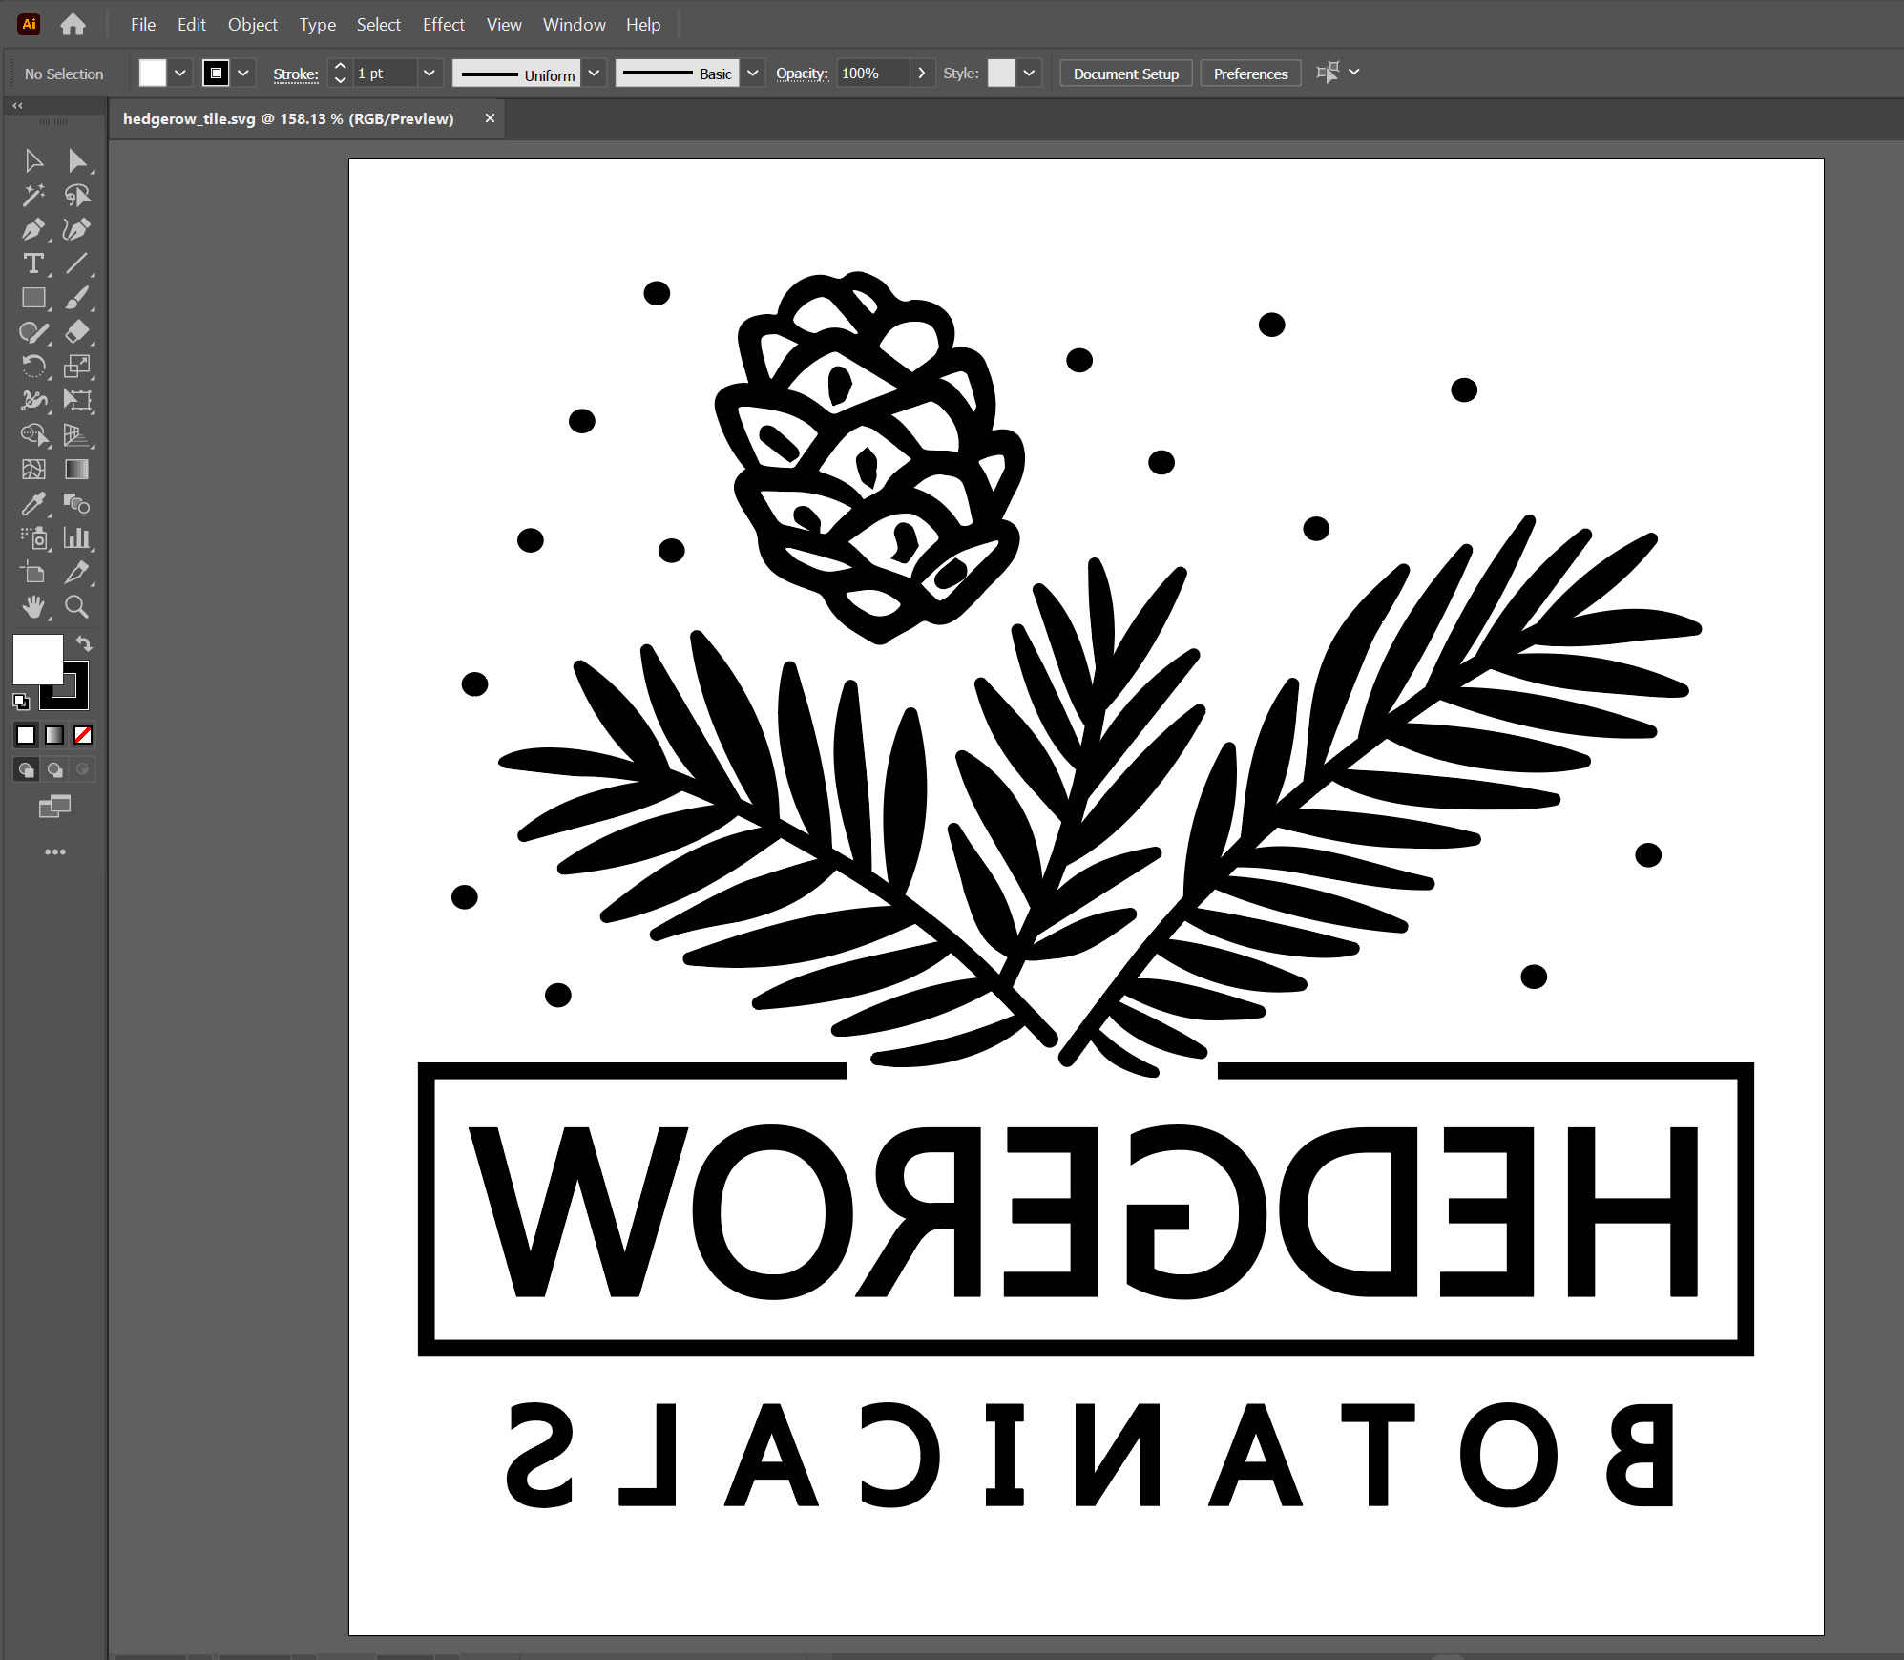The image size is (1904, 1660).
Task: Grab the Hand tool
Action: (x=34, y=607)
